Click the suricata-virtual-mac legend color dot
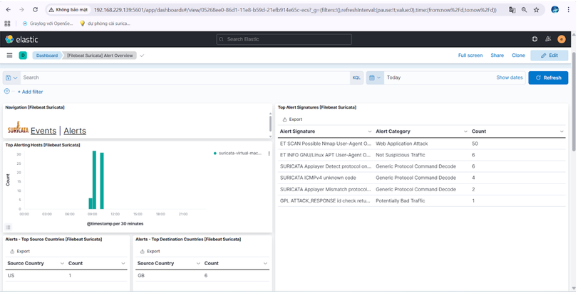 pos(215,153)
